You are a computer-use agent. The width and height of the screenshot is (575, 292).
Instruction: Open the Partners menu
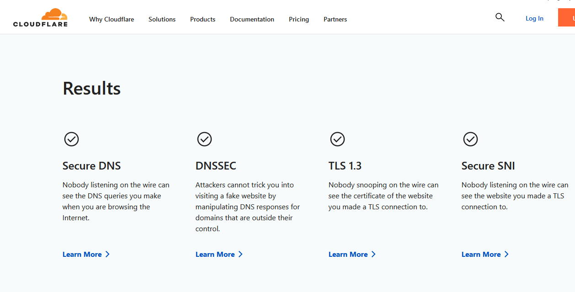(335, 19)
